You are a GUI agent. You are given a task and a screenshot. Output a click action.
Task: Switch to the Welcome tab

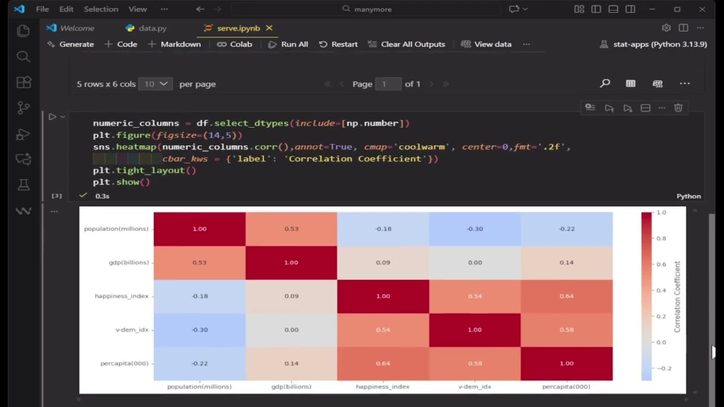[71, 28]
